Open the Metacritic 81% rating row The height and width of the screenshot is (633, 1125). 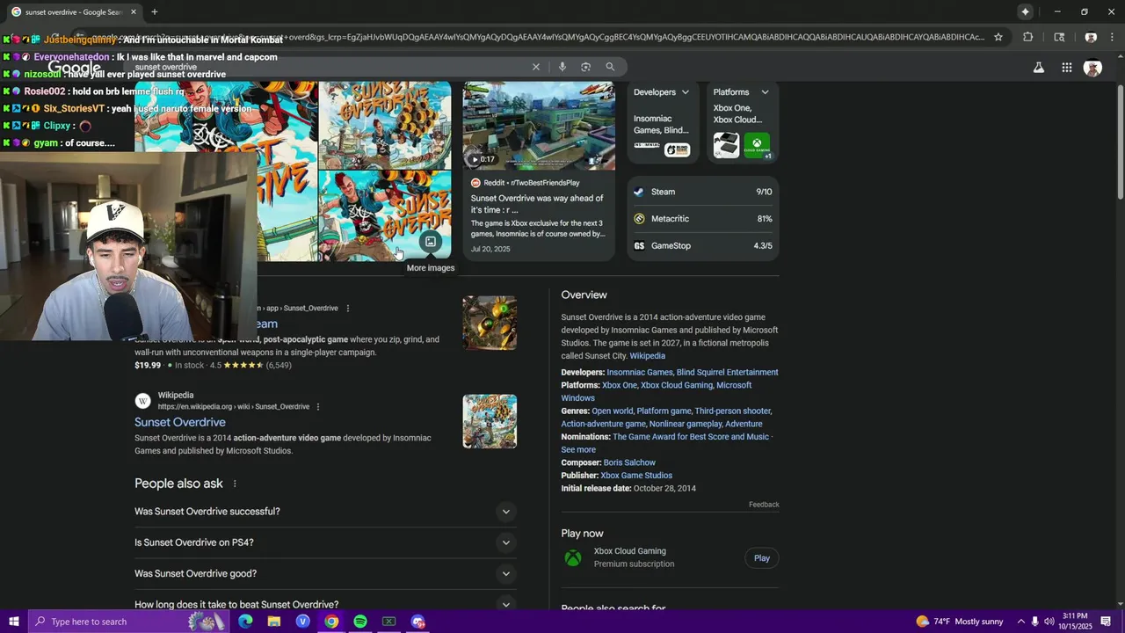point(703,219)
